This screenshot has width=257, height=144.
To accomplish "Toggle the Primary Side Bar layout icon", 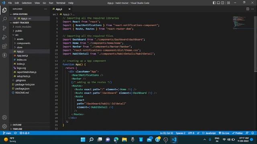I will click(x=214, y=3).
